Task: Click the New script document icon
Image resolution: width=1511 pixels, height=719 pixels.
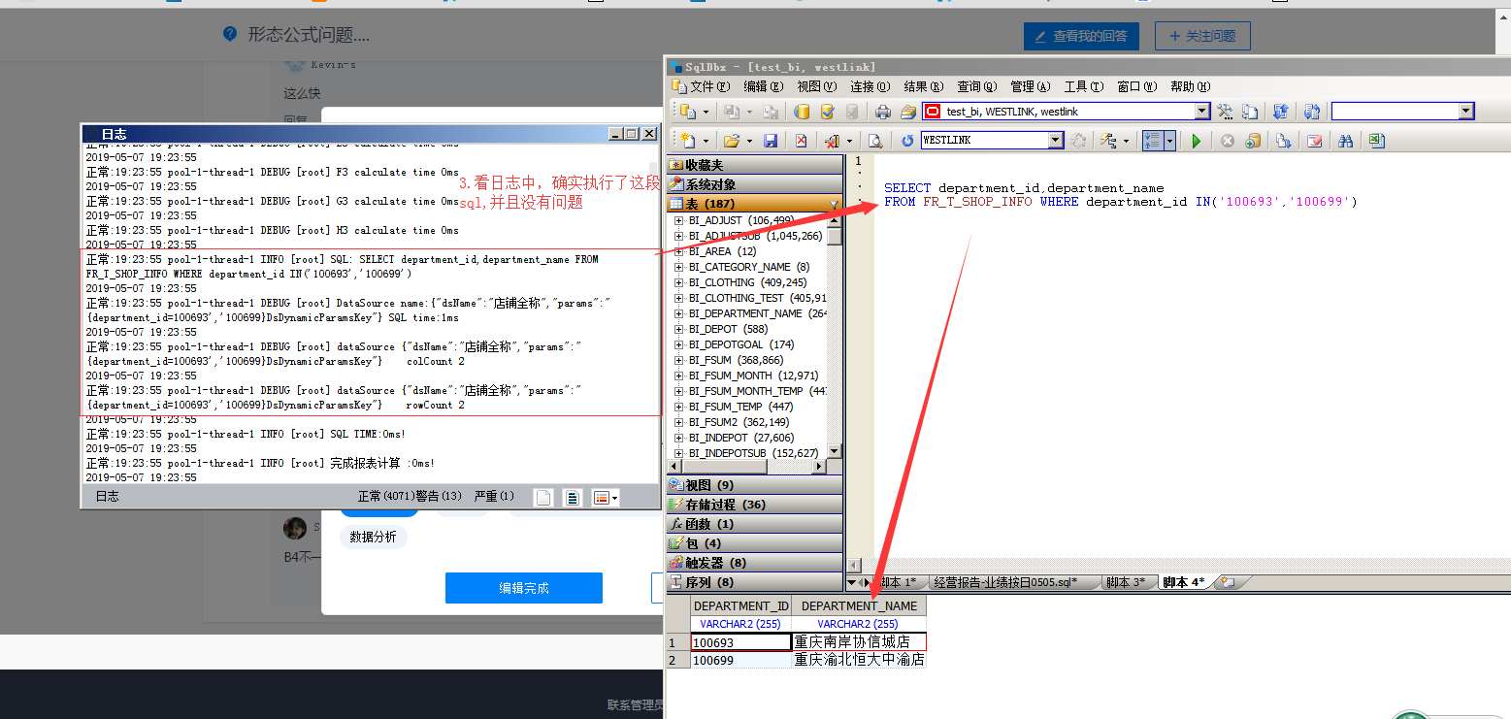Action: click(687, 141)
